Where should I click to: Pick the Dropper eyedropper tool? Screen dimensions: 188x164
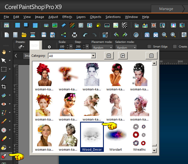(4, 78)
